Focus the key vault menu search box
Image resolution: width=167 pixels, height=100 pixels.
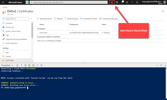tap(16, 19)
